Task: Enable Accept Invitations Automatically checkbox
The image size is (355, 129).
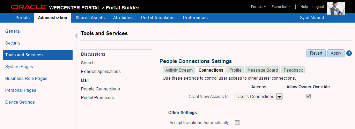Action: pyautogui.click(x=237, y=123)
